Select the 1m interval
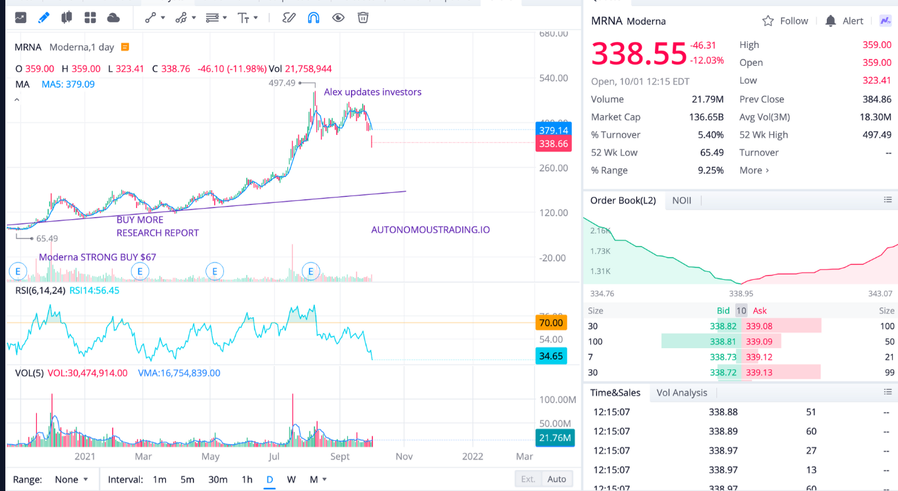 pos(159,479)
